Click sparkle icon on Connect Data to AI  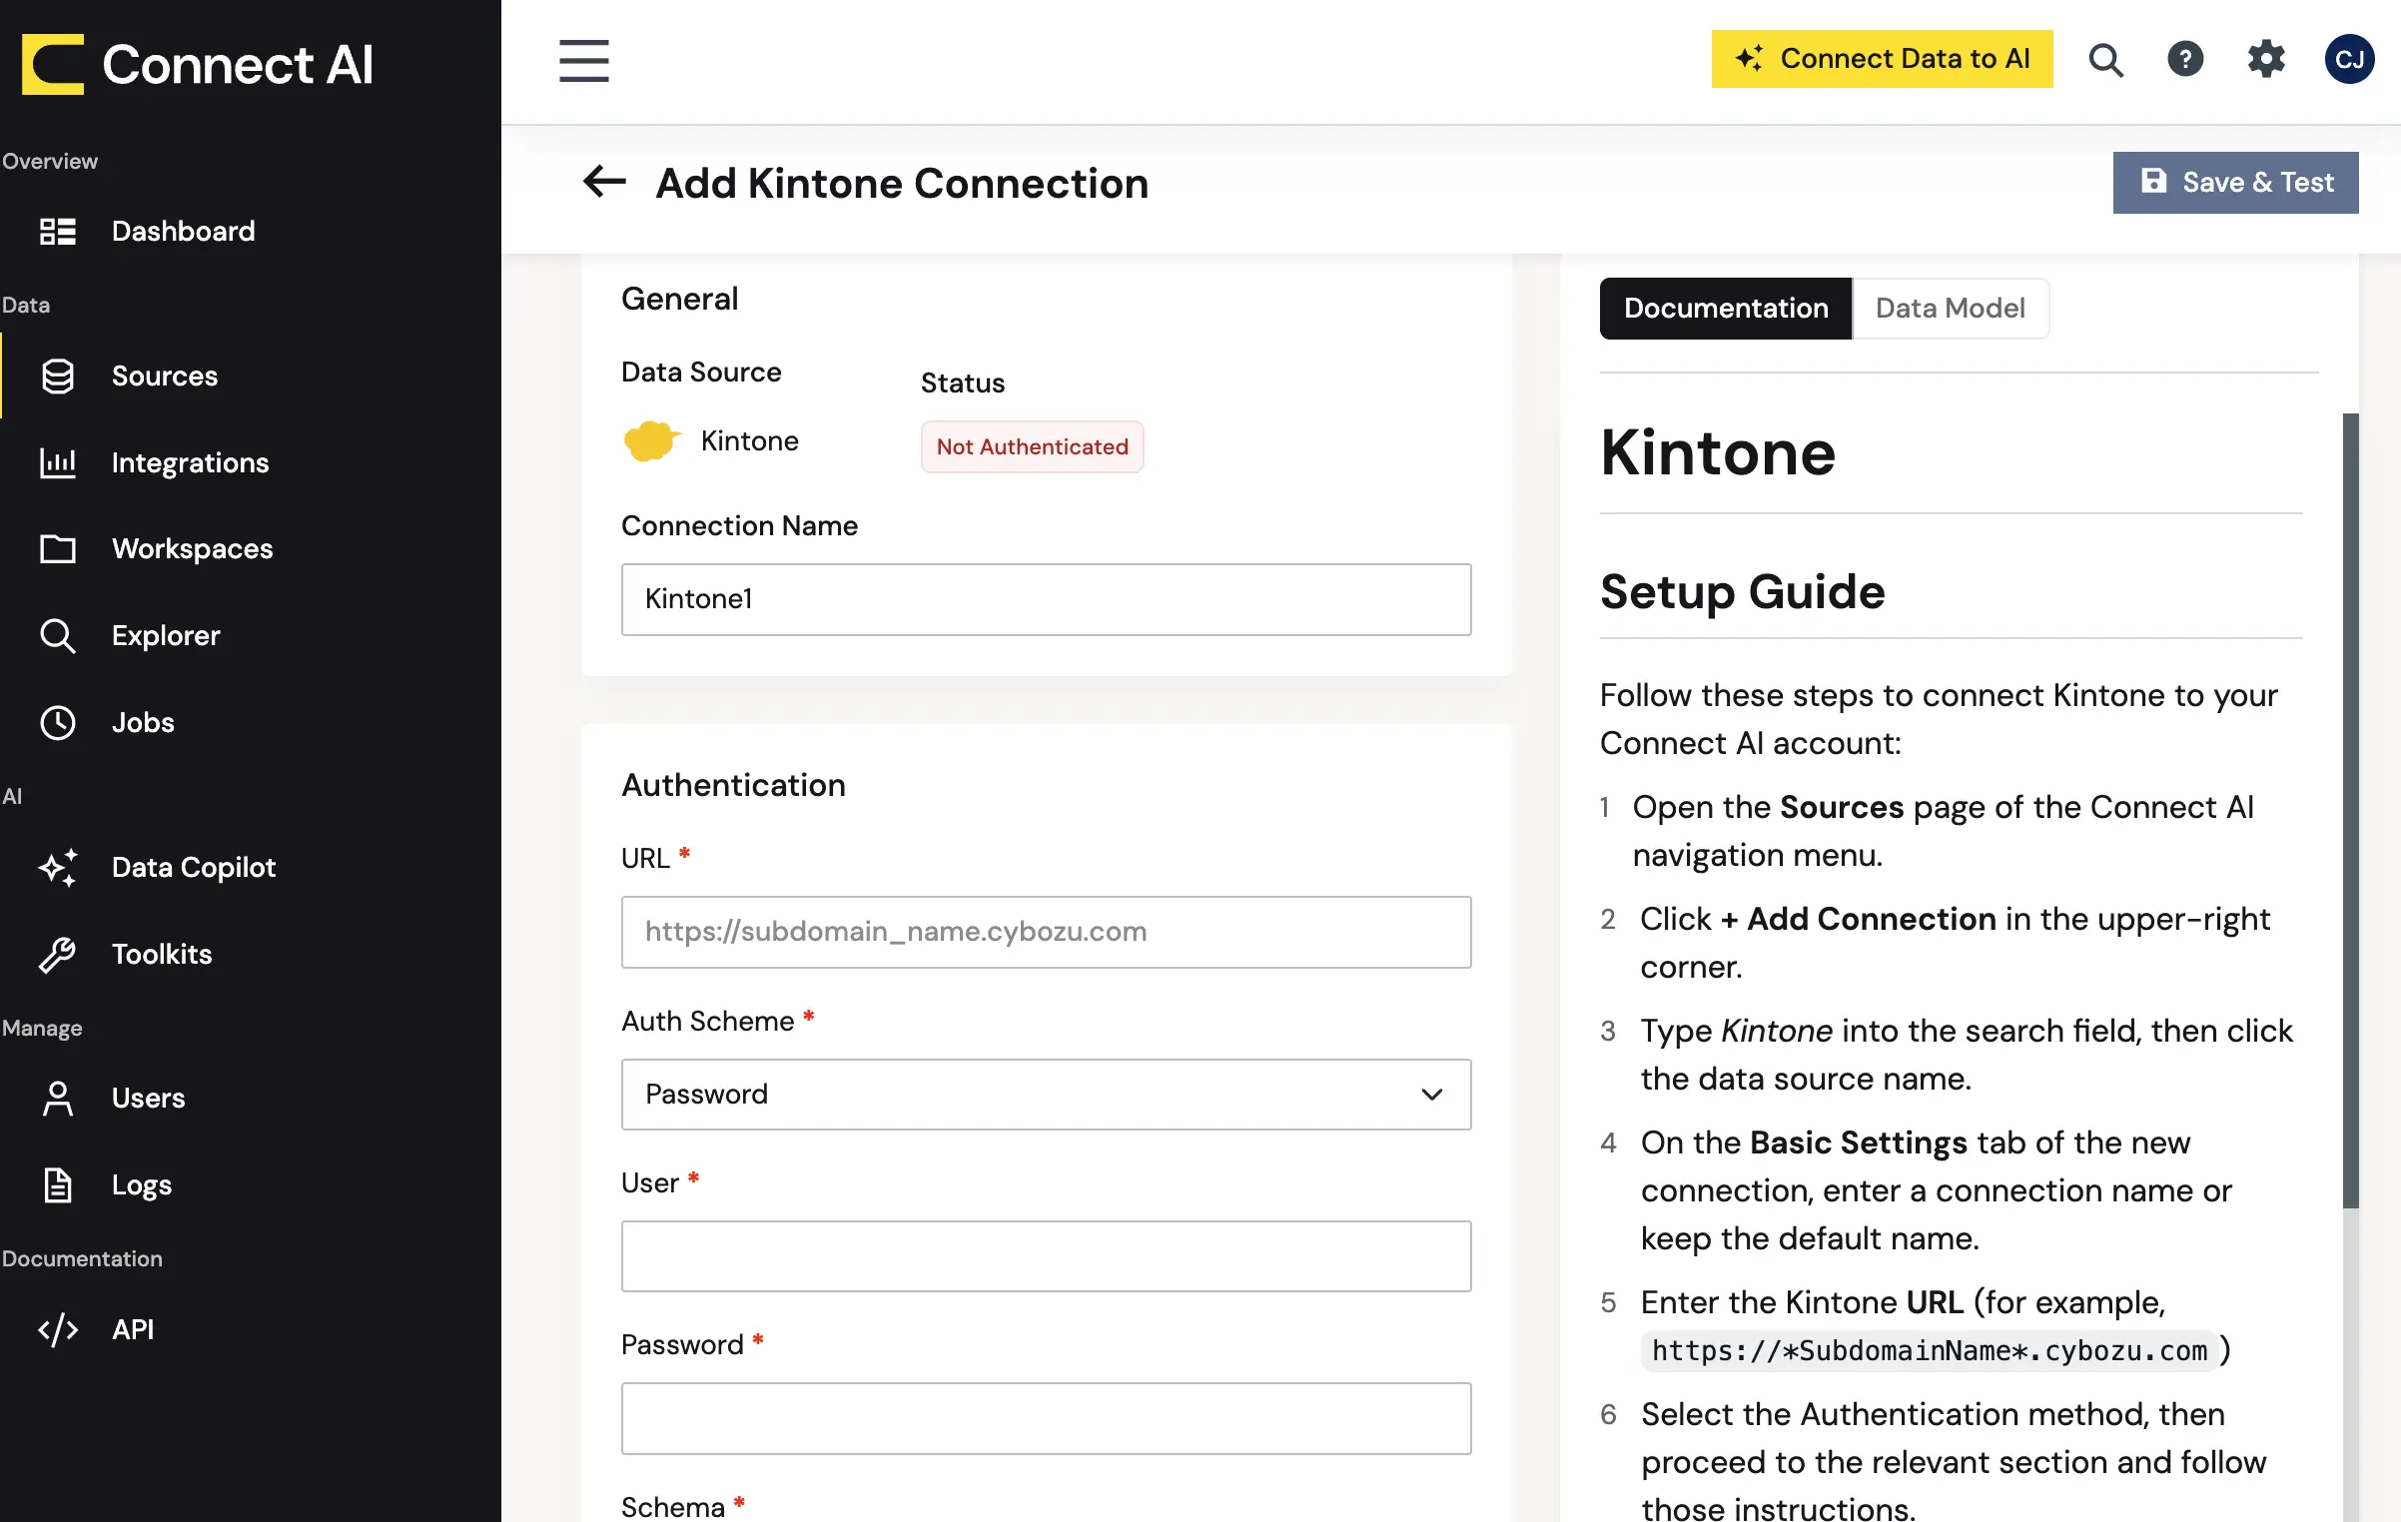pyautogui.click(x=1748, y=58)
